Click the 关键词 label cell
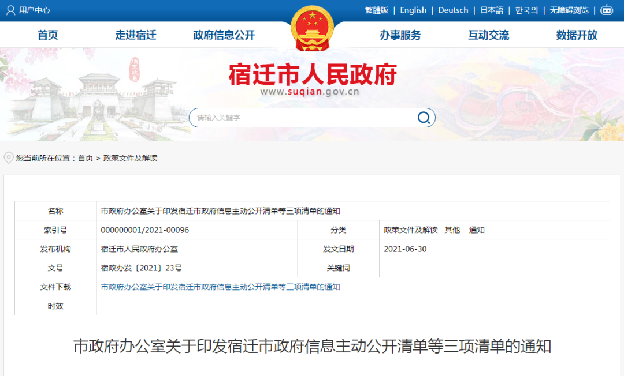Screen dimensions: 624x376 point(338,268)
